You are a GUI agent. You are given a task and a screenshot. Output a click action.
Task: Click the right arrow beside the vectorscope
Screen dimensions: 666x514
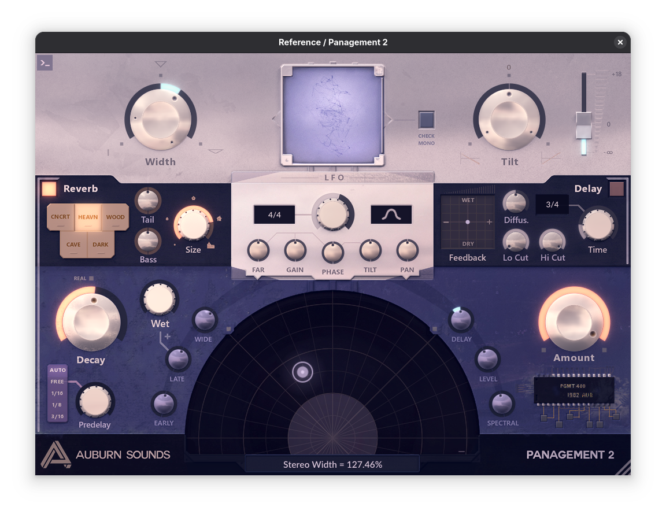pos(389,120)
